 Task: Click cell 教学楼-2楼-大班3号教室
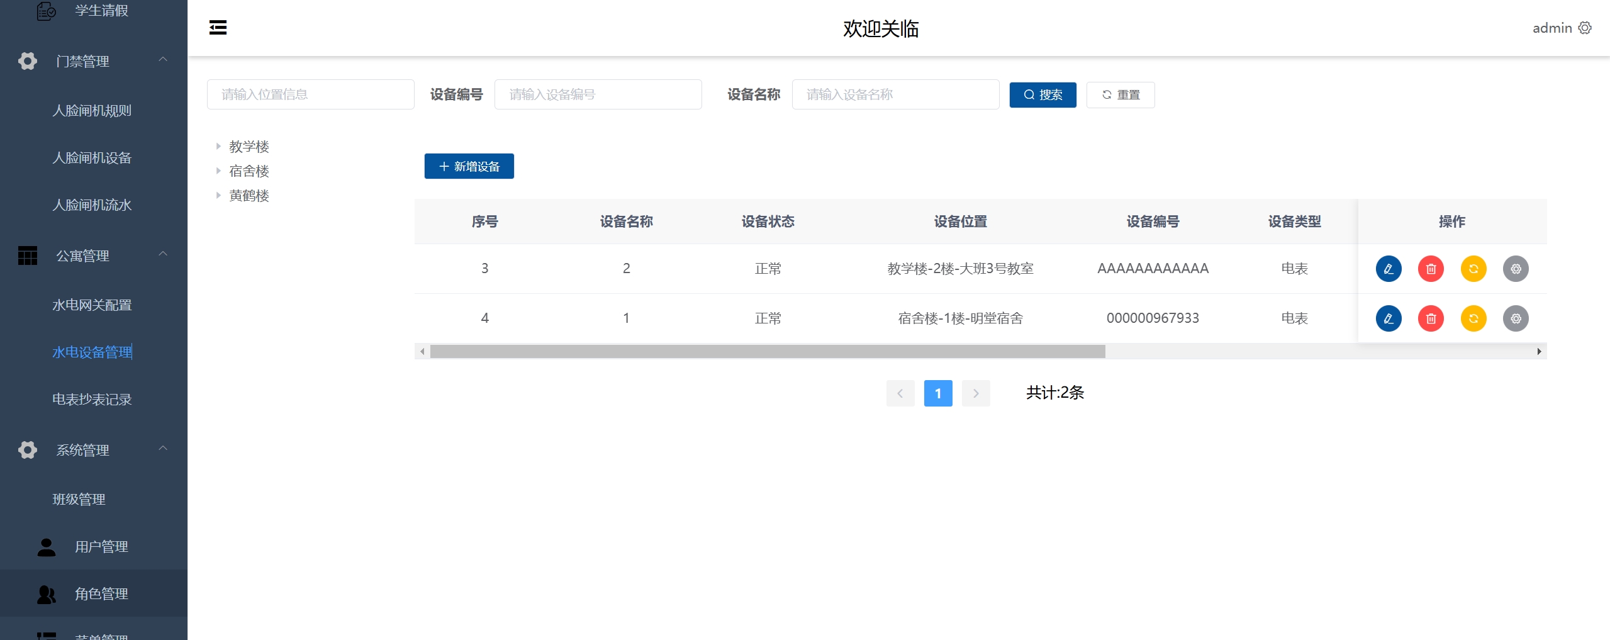click(960, 269)
